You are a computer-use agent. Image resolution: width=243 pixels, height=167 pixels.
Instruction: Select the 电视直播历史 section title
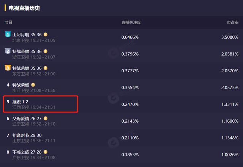point(24,8)
